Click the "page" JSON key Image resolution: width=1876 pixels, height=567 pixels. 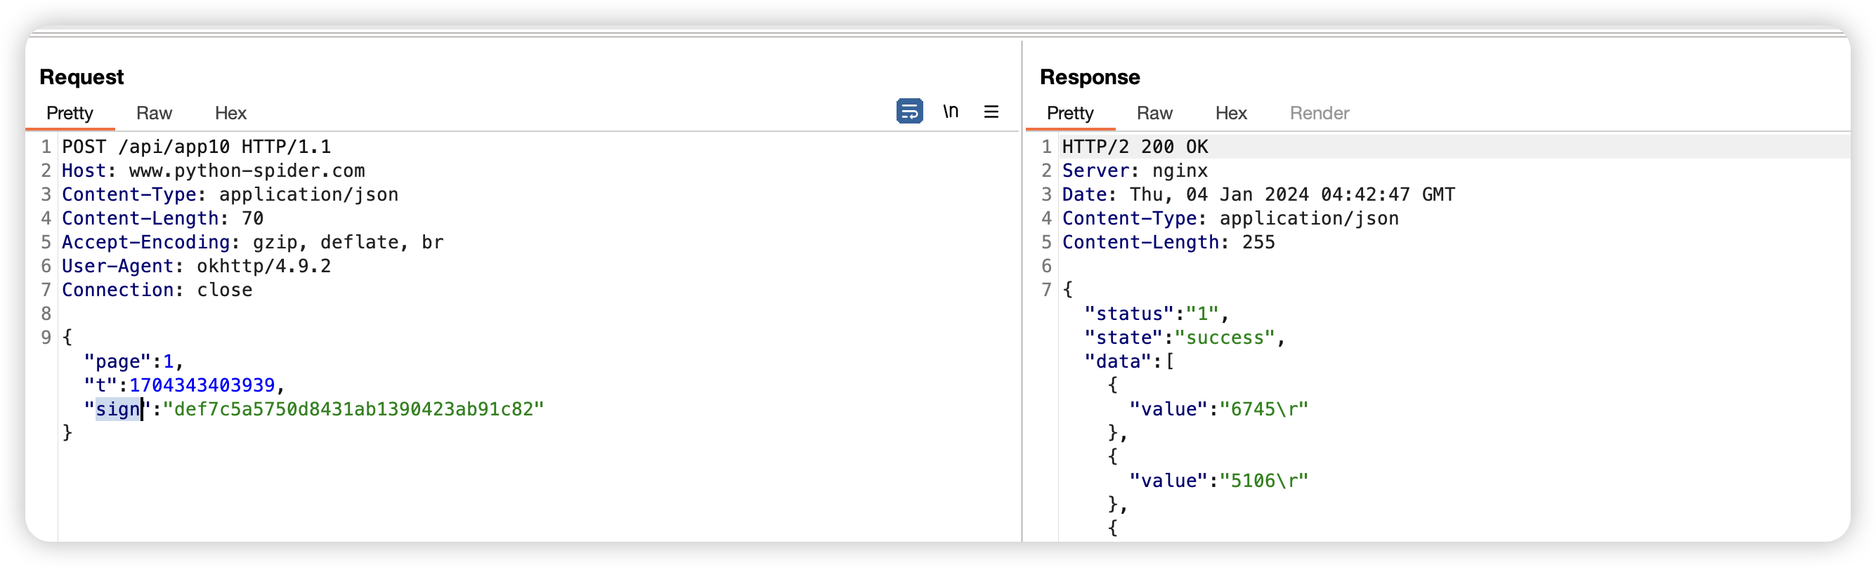click(x=117, y=361)
